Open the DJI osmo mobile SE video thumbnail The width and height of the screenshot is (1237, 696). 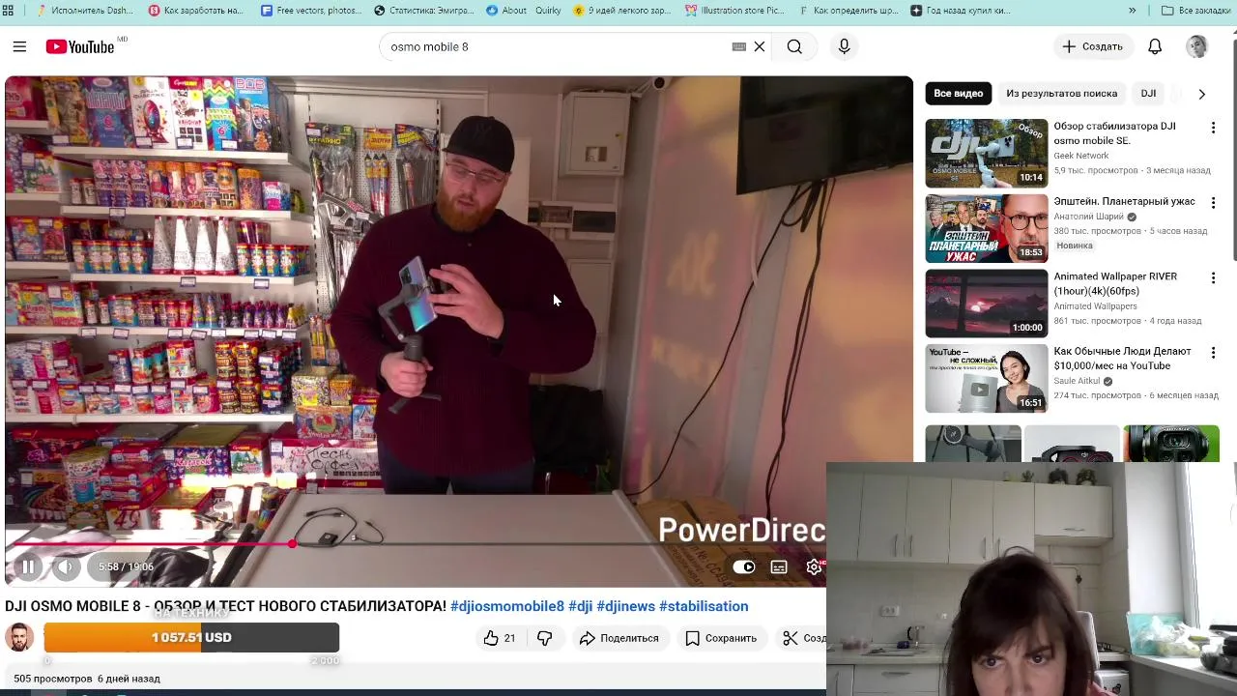coord(986,153)
